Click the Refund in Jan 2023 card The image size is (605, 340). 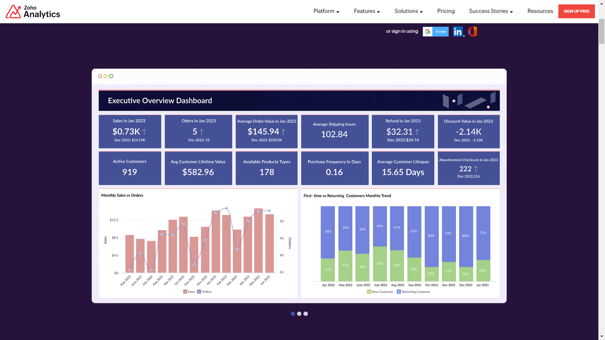pos(403,131)
